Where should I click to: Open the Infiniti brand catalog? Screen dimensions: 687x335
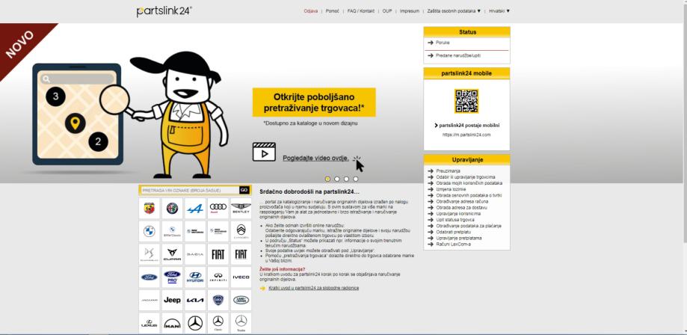[218, 277]
